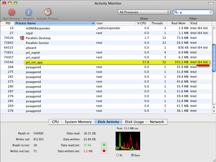216x162 pixels.
Task: Select prl_naptd with PID 74007
Action: click(x=106, y=57)
